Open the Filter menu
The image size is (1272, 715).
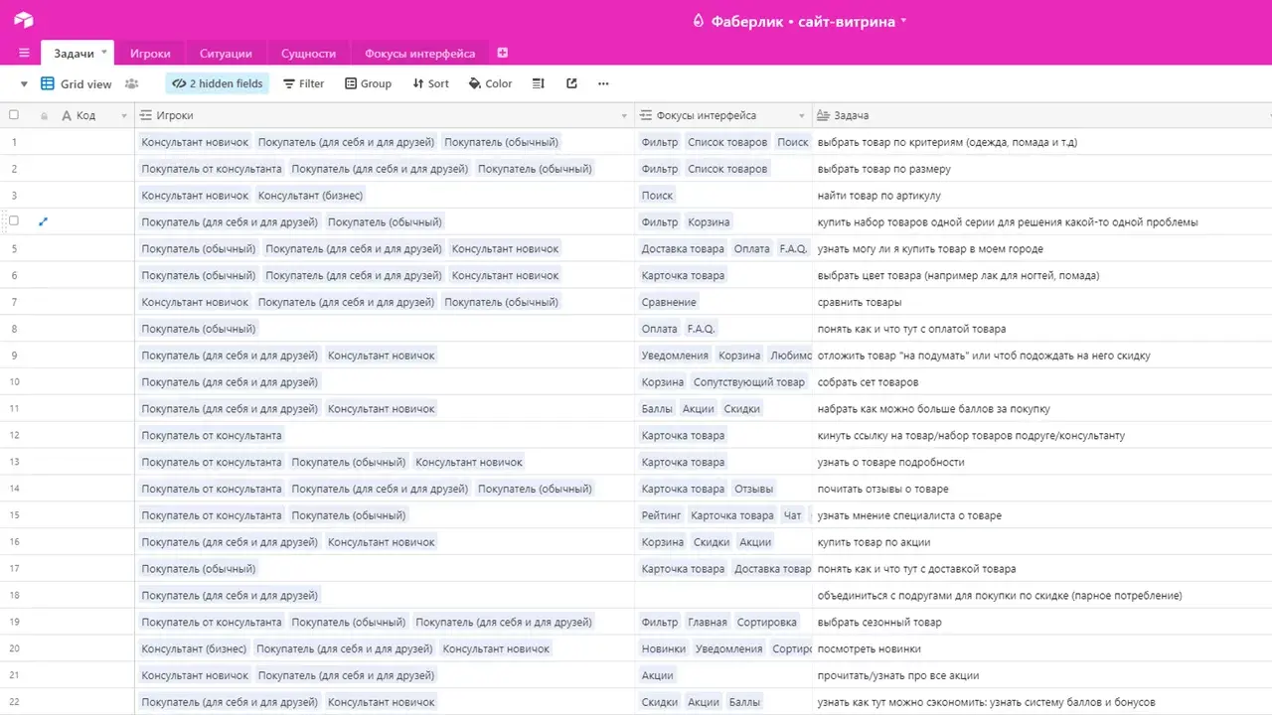point(304,83)
